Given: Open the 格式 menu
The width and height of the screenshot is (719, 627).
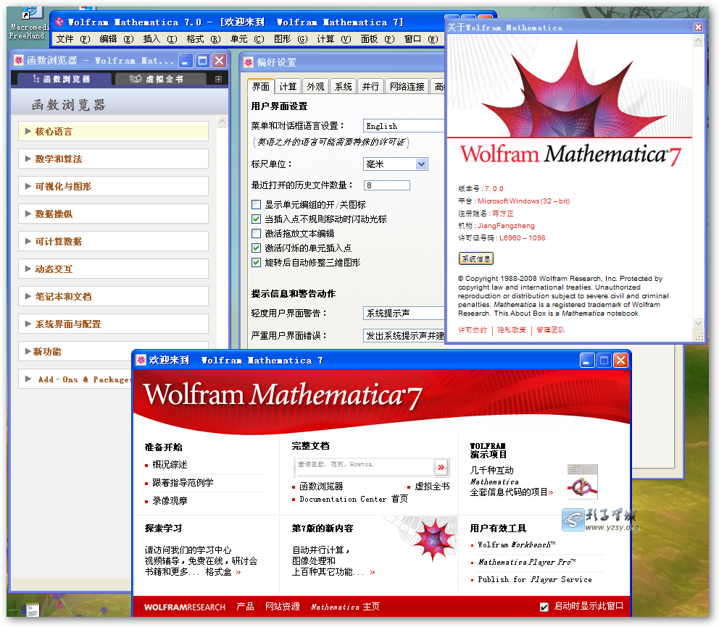Looking at the screenshot, I should pos(196,39).
